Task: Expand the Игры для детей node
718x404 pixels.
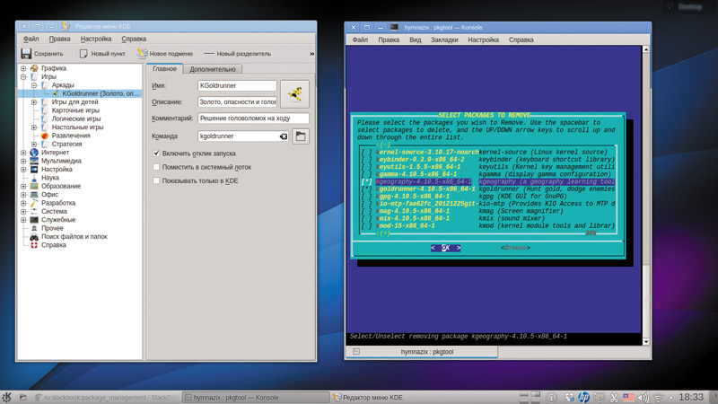Action: tap(34, 102)
